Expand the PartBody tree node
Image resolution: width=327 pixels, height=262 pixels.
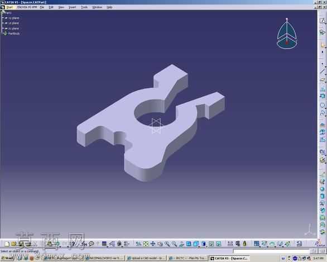pyautogui.click(x=2, y=34)
